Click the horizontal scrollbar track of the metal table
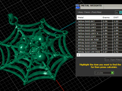The height and width of the screenshot is (91, 122). click(x=101, y=55)
